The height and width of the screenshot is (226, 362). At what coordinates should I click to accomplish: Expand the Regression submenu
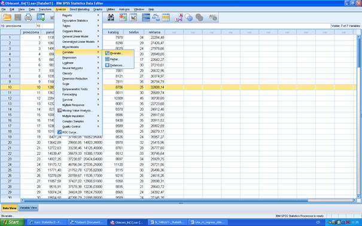[78, 57]
